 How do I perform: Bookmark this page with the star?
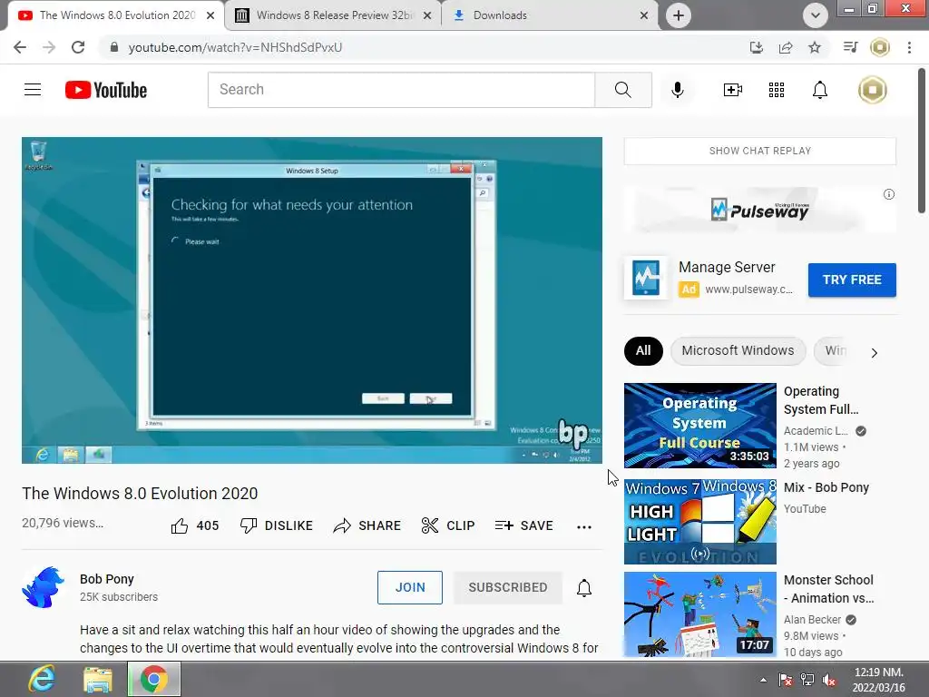coord(815,47)
